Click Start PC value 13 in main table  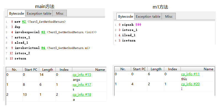(25, 95)
